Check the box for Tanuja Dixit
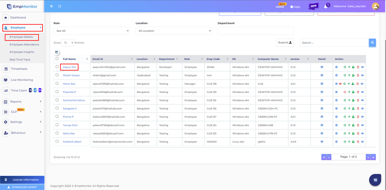This screenshot has height=190, width=386. [x=57, y=125]
